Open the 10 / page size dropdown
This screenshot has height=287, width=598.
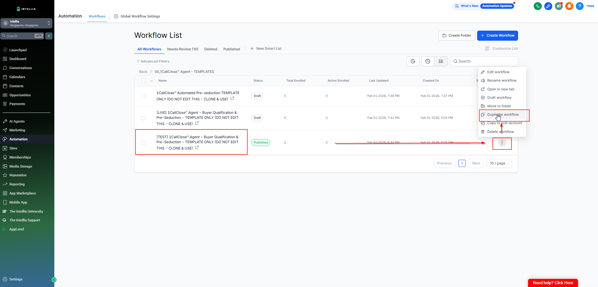pyautogui.click(x=499, y=163)
